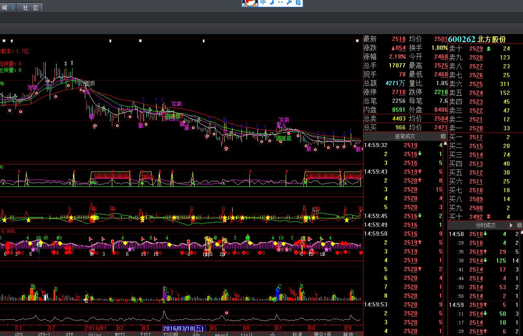This screenshot has width=523, height=336.
Task: Click the 圆顶 marker on the K-line chart
Action: click(x=89, y=83)
